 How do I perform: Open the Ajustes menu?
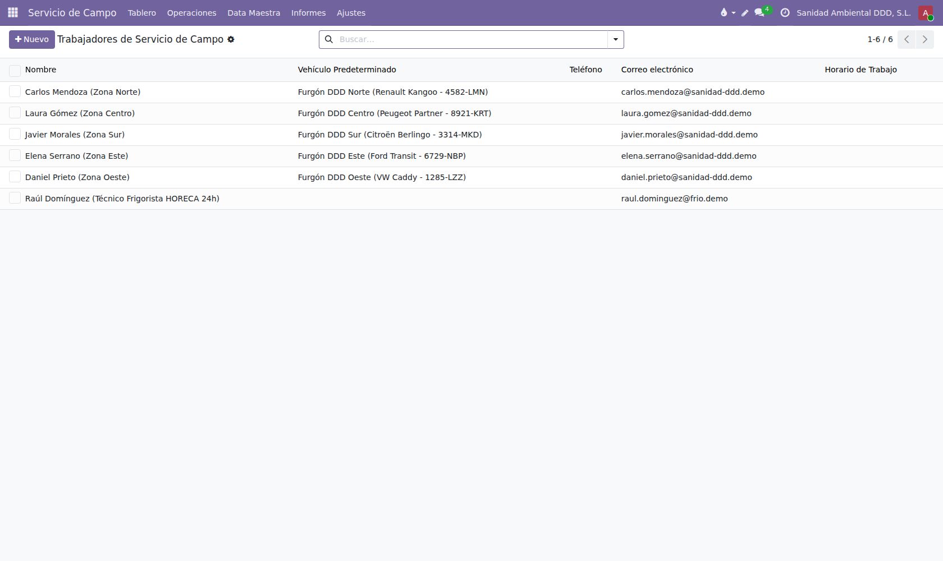coord(351,12)
